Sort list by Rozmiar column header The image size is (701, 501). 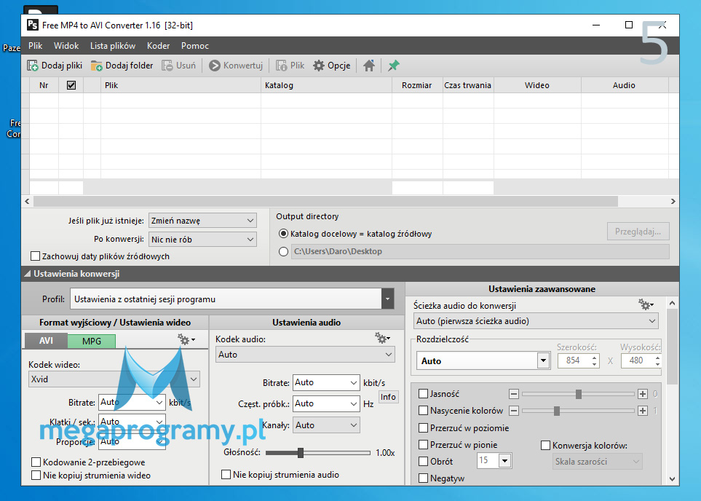point(416,85)
